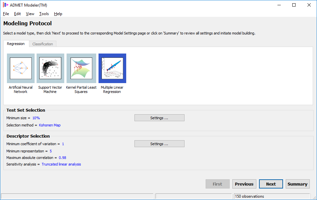Click the 150 observations status text

tap(249, 196)
